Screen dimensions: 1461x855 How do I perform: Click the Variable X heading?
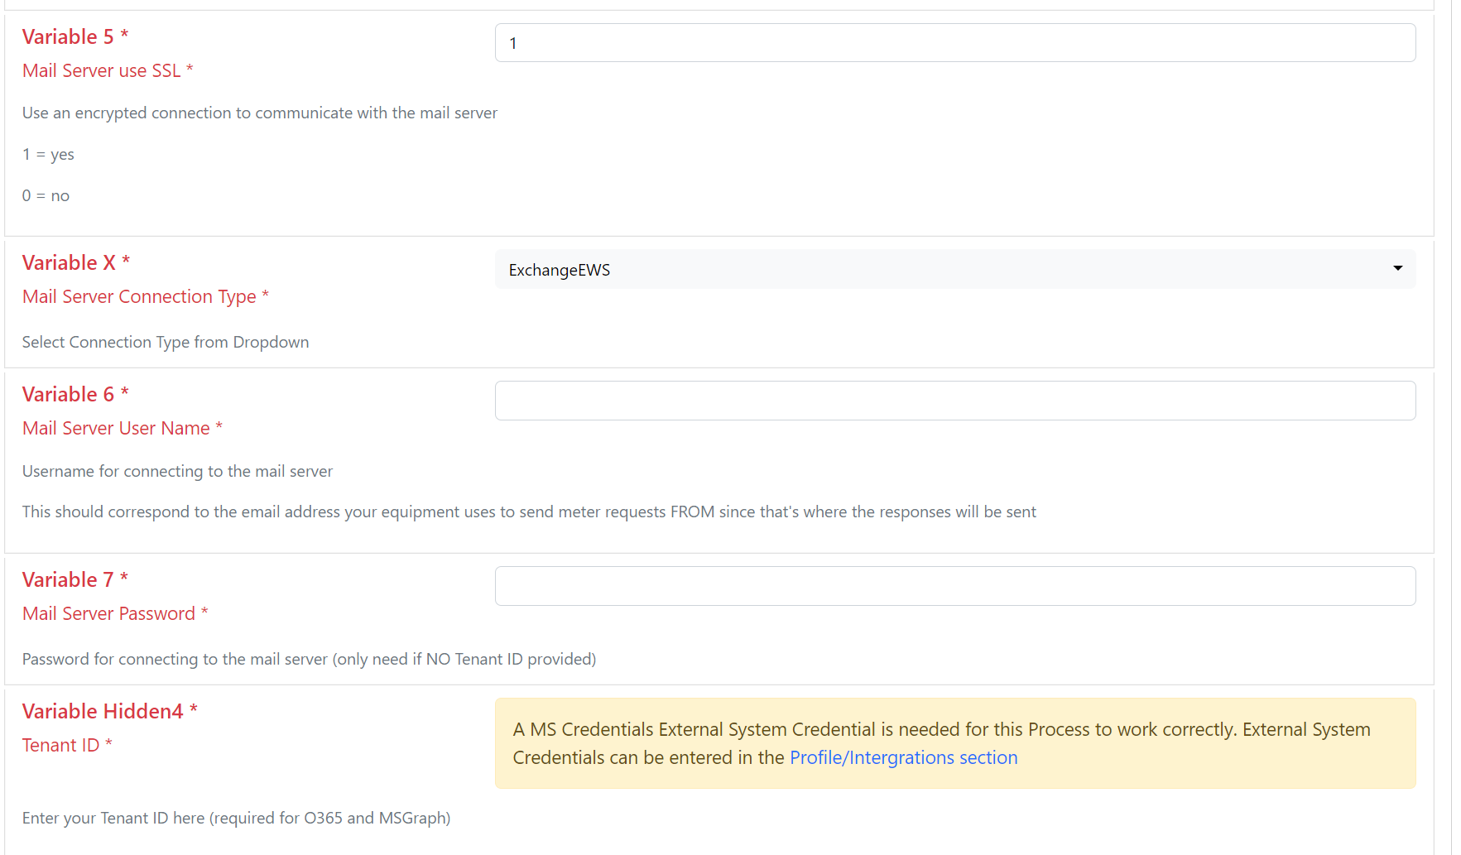76,262
